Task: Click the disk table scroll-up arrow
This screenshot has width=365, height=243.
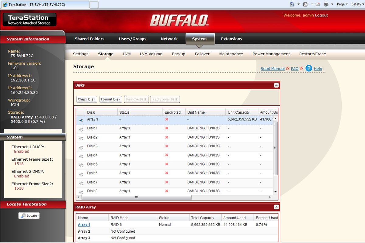Action: [x=276, y=119]
